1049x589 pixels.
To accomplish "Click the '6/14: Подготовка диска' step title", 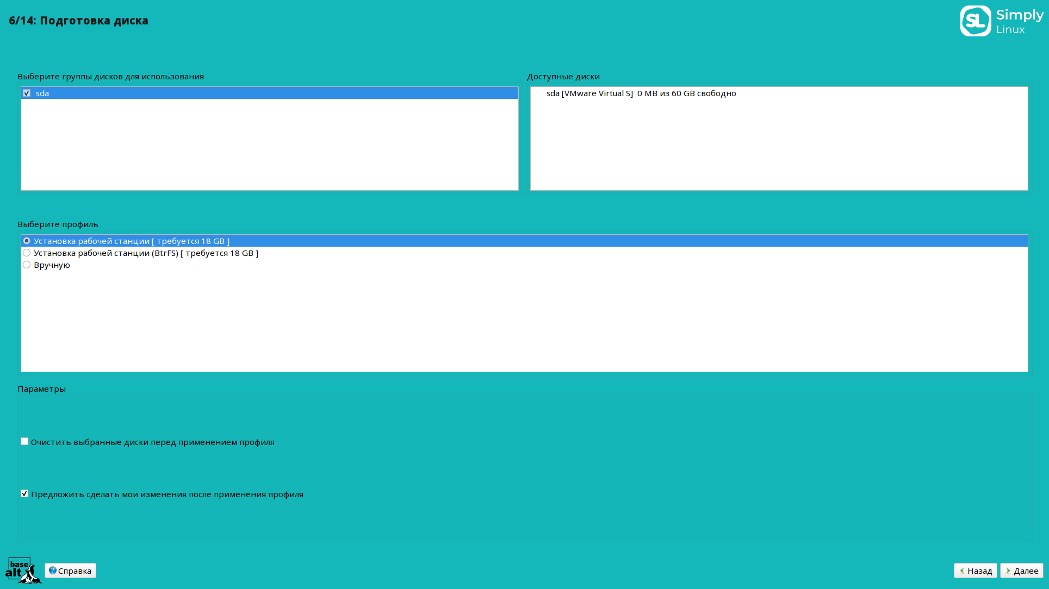I will (x=78, y=21).
